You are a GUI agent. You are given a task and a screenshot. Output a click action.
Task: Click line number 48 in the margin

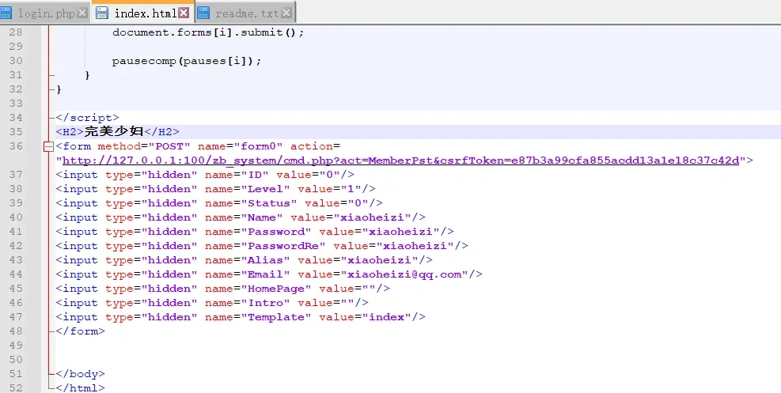pyautogui.click(x=16, y=331)
